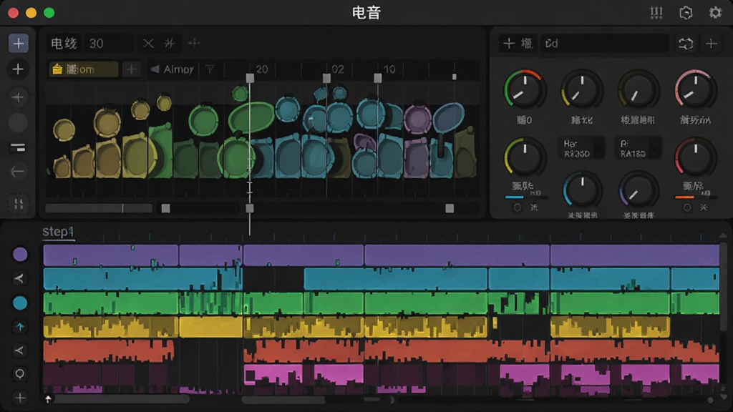733x412 pixels.
Task: Click the 'Ed' input field in the right panel
Action: coord(605,44)
